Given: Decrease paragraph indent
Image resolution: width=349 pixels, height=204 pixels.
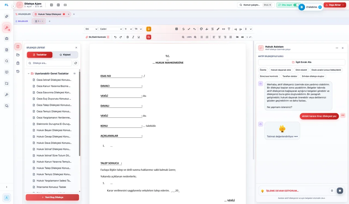Looking at the screenshot, I should (x=236, y=29).
